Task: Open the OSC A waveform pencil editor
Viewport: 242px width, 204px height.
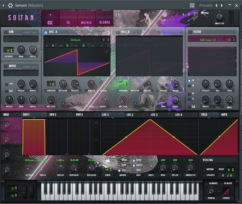Action: pos(106,51)
